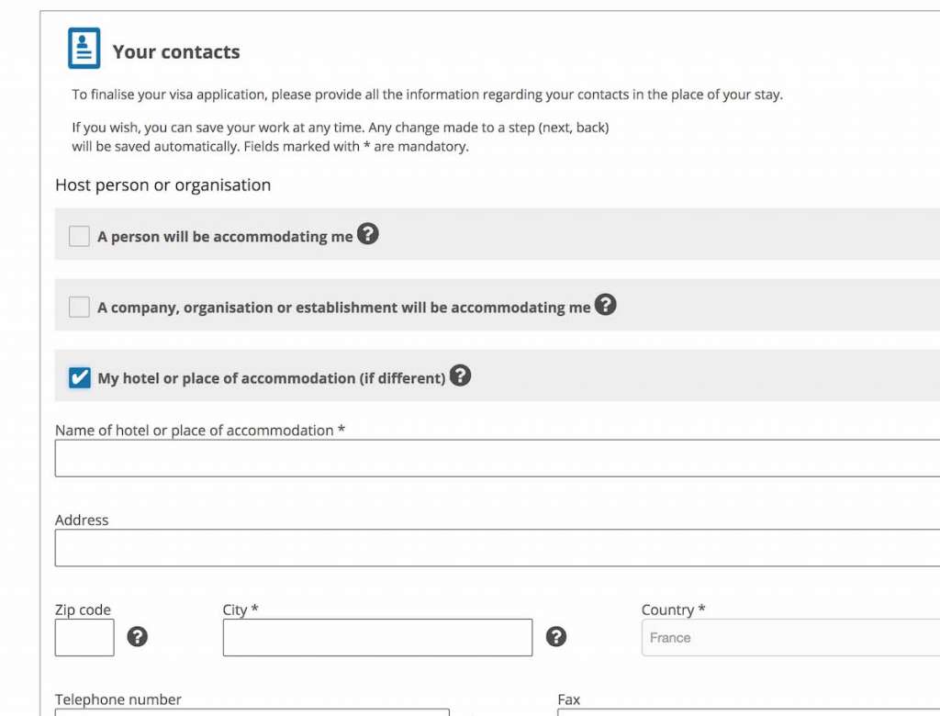940x716 pixels.
Task: Click into the Address text field
Action: coord(497,548)
